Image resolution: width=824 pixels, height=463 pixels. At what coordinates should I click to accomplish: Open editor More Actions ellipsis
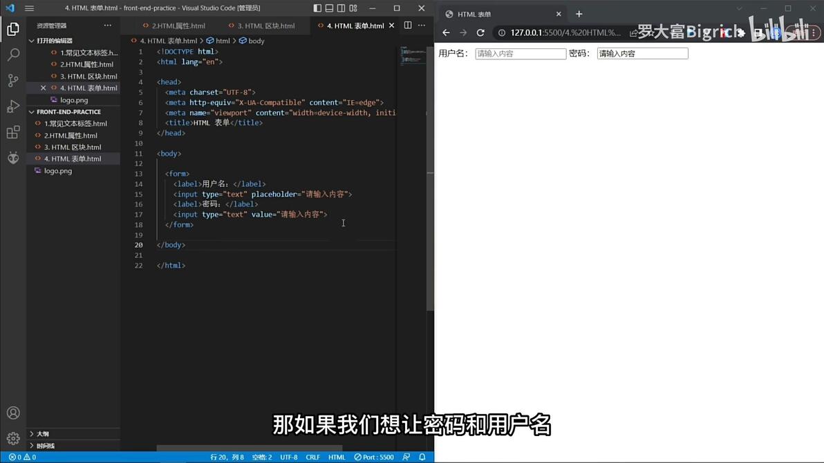click(422, 25)
